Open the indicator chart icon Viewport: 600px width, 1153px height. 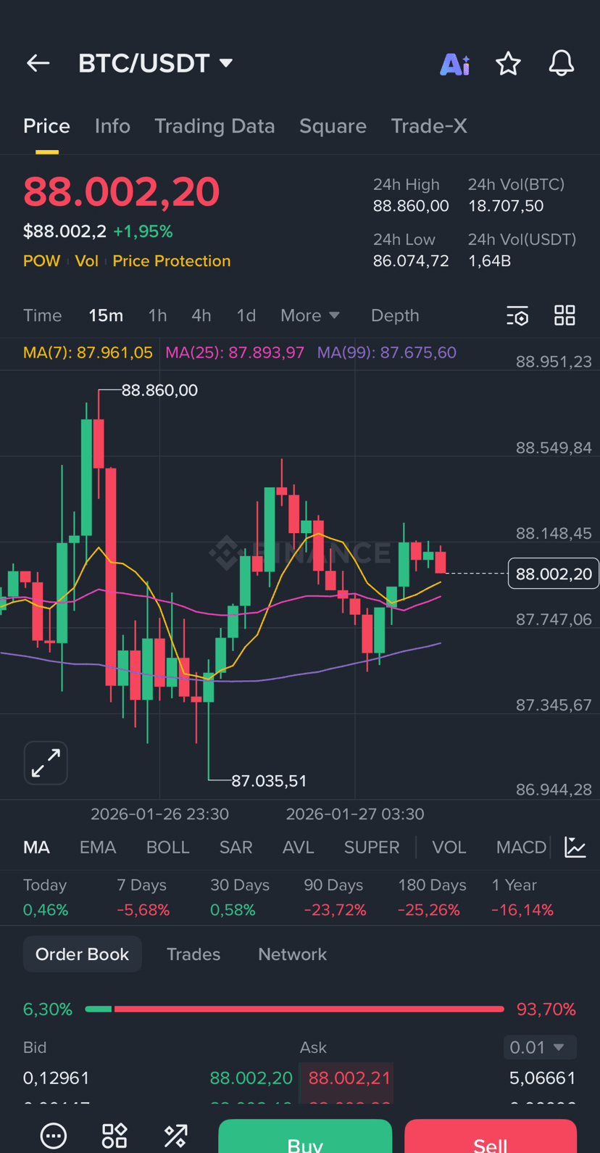(x=575, y=847)
